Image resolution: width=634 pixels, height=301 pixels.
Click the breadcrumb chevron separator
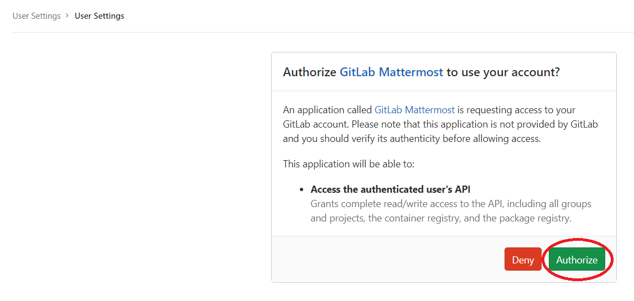point(67,16)
